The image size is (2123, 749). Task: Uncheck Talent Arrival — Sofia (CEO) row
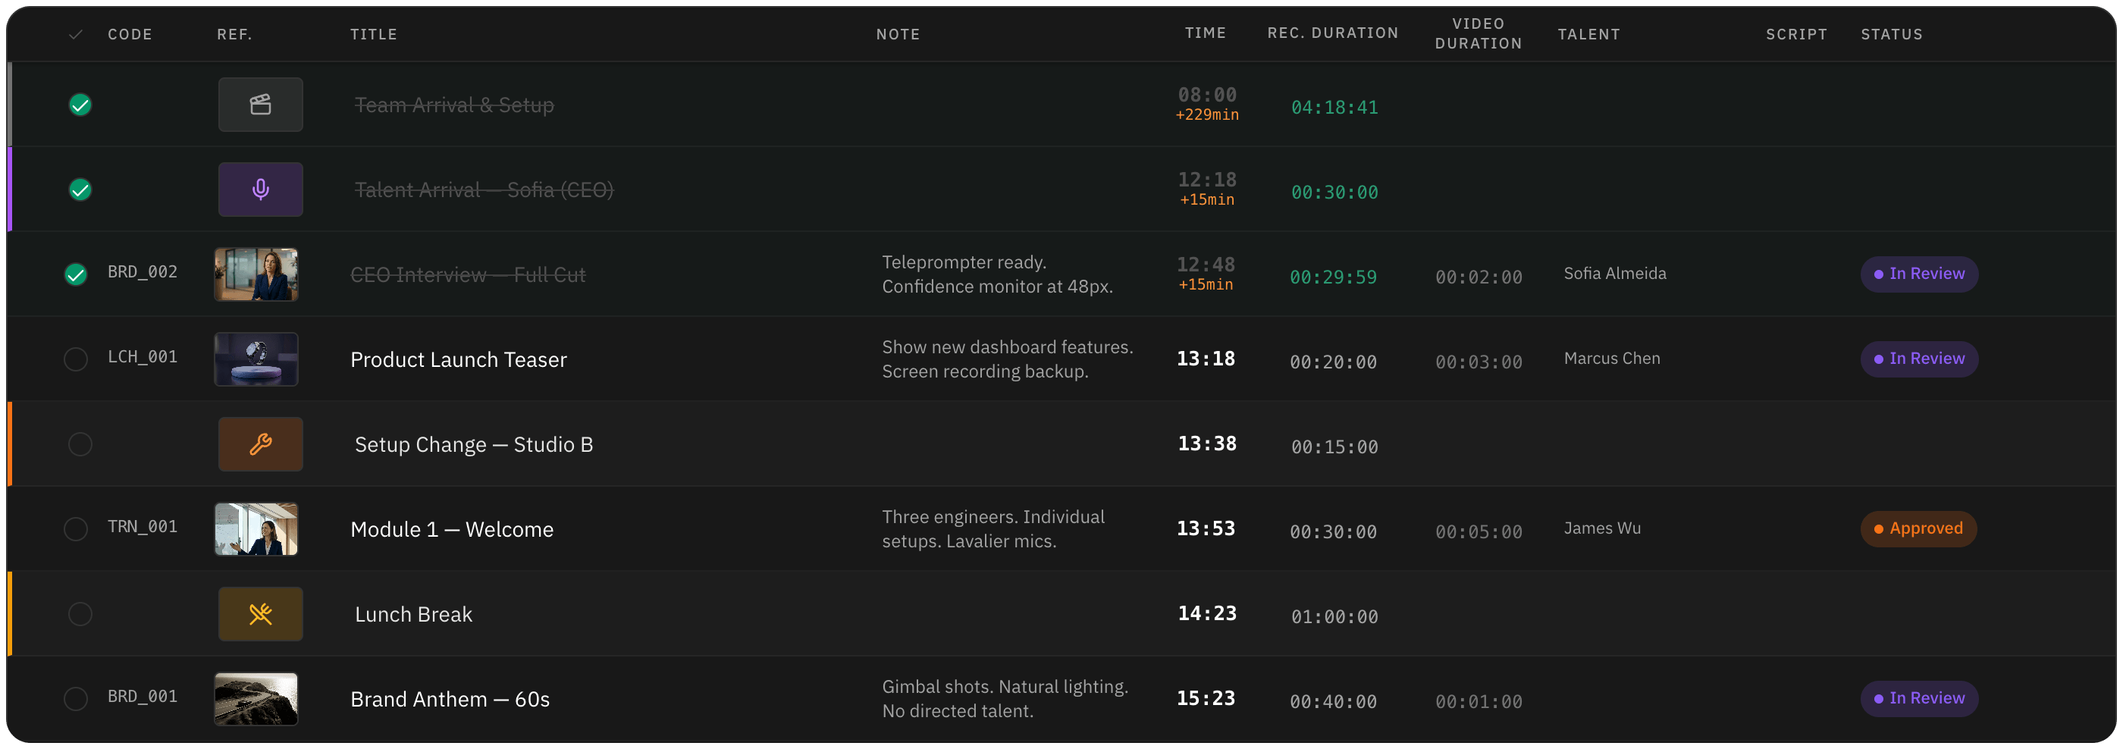pos(80,190)
